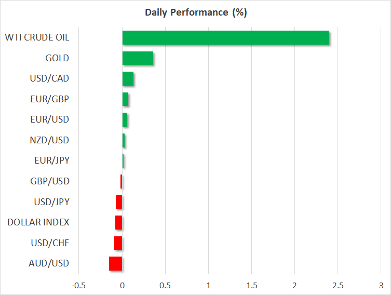This screenshot has width=391, height=295.
Task: Click the AUD/USD axis label
Action: coord(49,263)
